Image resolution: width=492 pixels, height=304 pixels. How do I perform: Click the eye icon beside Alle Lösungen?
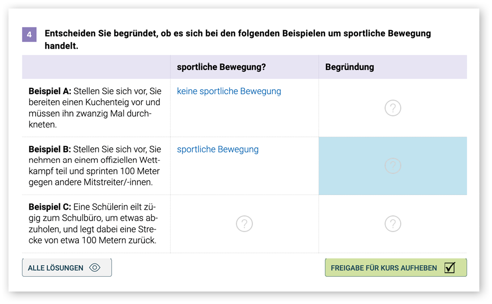pyautogui.click(x=94, y=268)
